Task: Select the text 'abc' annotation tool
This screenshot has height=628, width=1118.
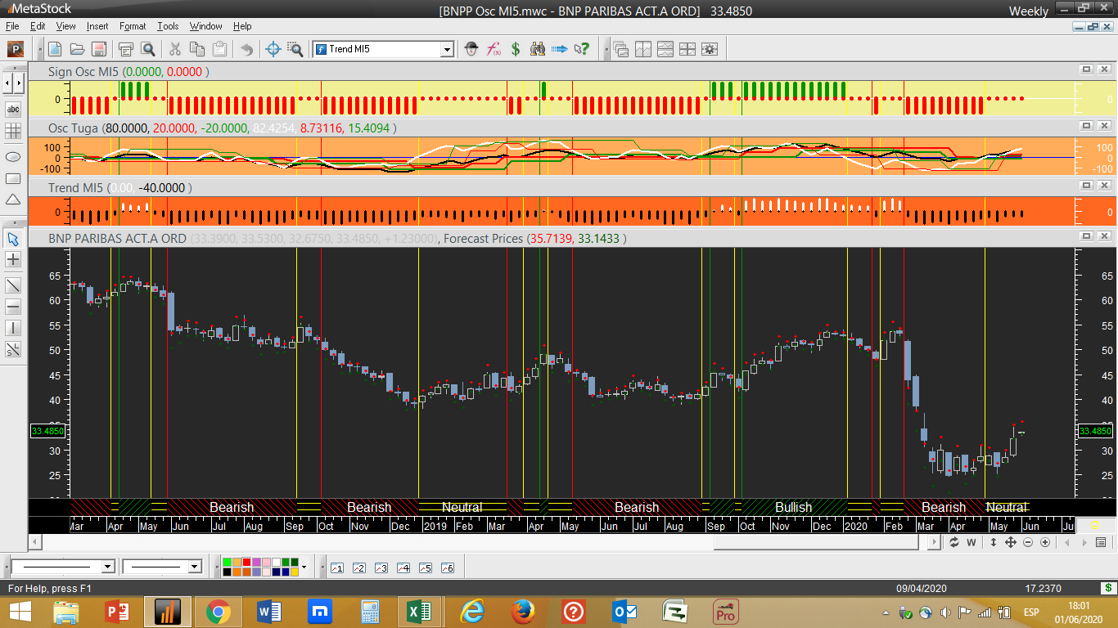Action: point(13,110)
